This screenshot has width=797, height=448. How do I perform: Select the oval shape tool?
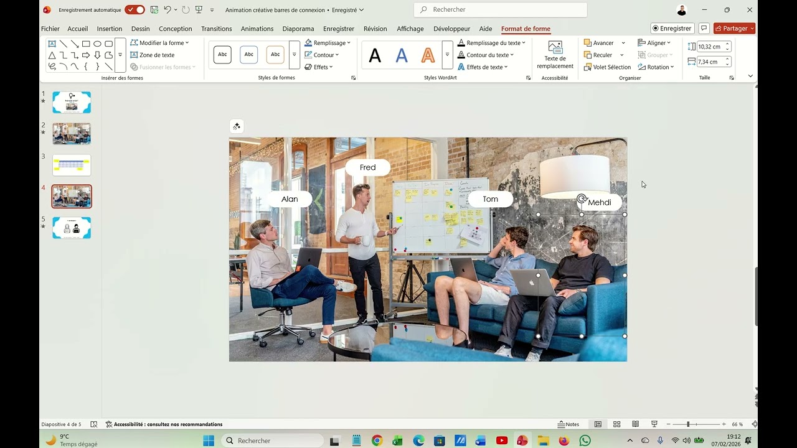[97, 44]
